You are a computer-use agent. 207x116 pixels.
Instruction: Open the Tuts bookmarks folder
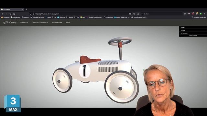coord(77,17)
